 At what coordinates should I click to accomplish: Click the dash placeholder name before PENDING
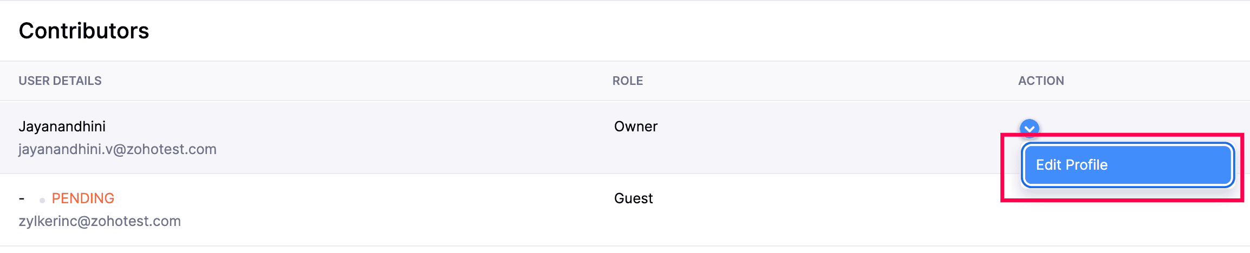tap(22, 198)
